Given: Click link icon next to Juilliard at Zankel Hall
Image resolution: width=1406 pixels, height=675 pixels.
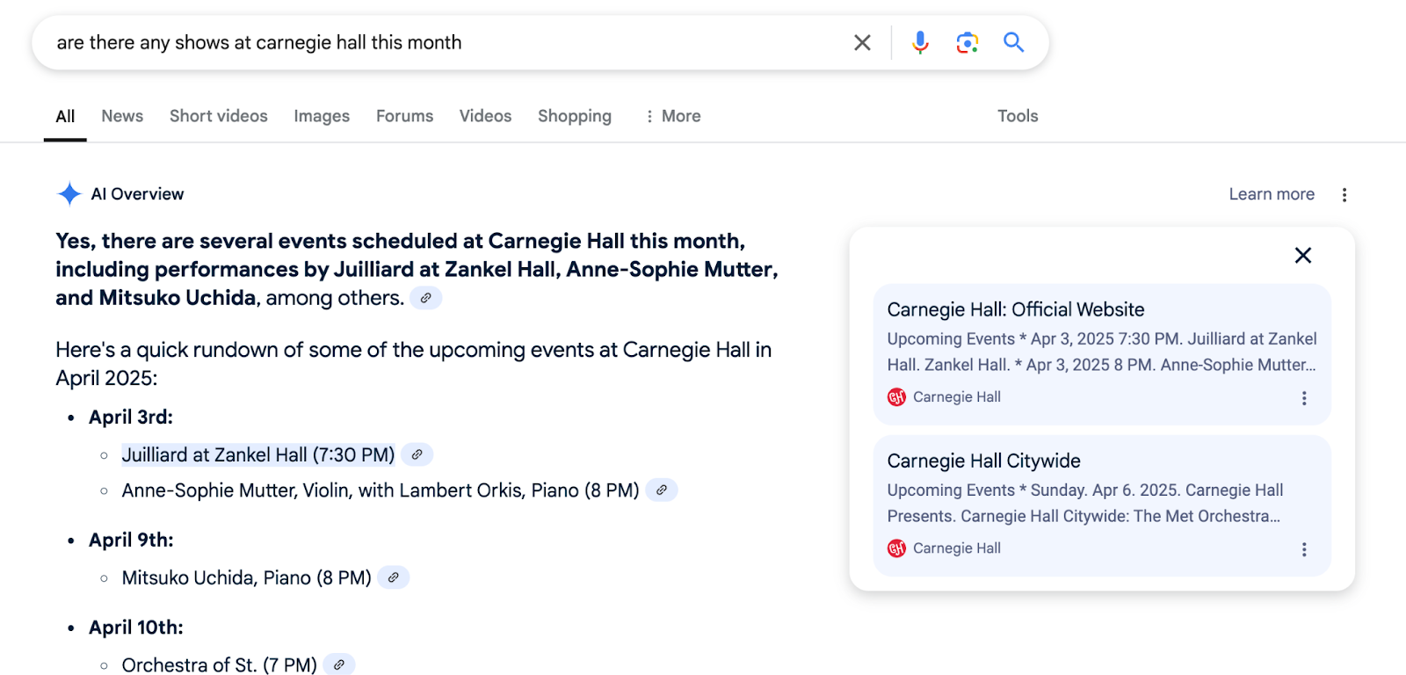Looking at the screenshot, I should pyautogui.click(x=417, y=454).
